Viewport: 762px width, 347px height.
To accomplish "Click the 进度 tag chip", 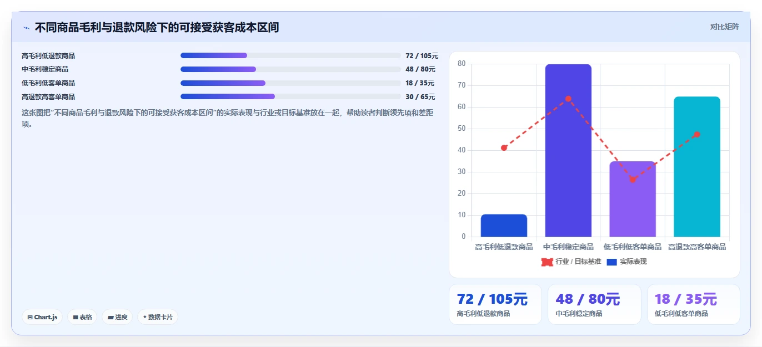I will 117,317.
